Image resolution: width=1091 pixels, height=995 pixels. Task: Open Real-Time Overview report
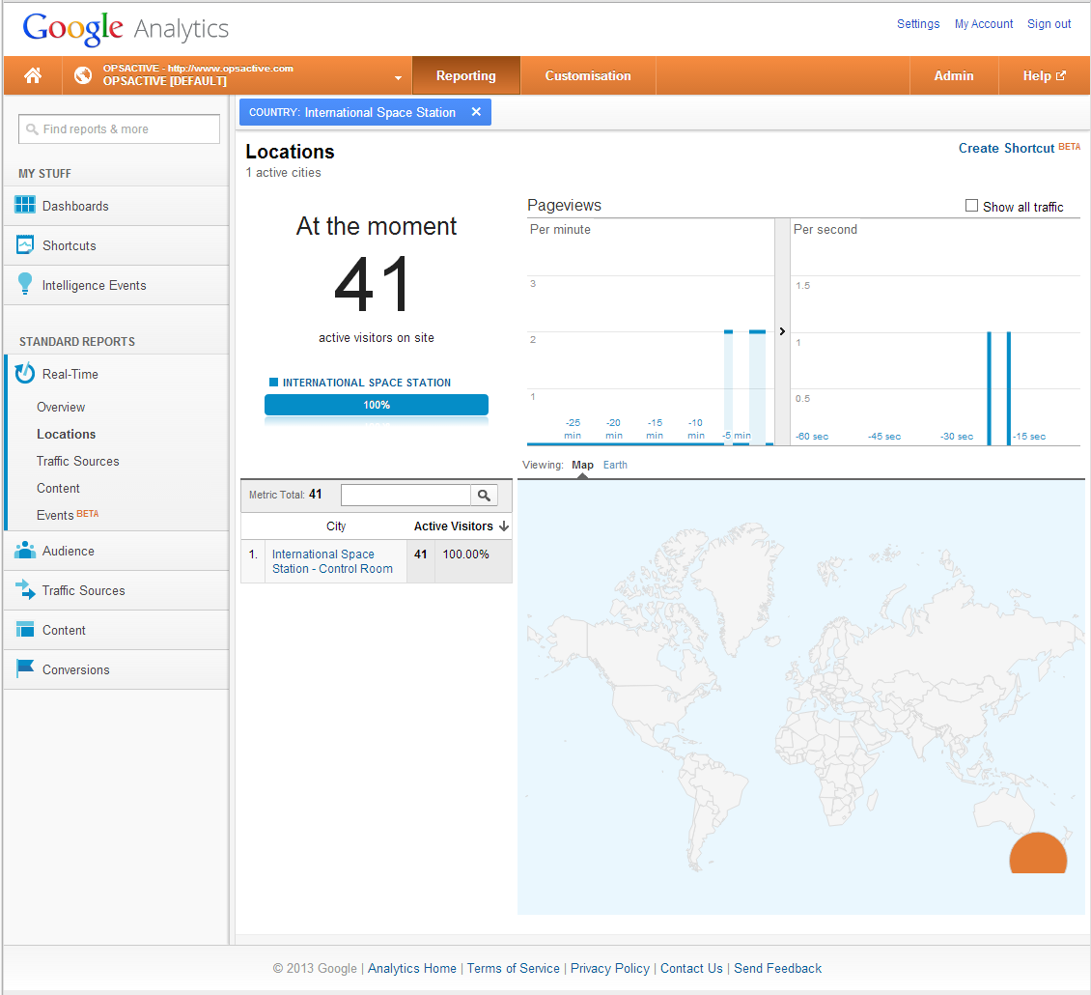point(61,407)
